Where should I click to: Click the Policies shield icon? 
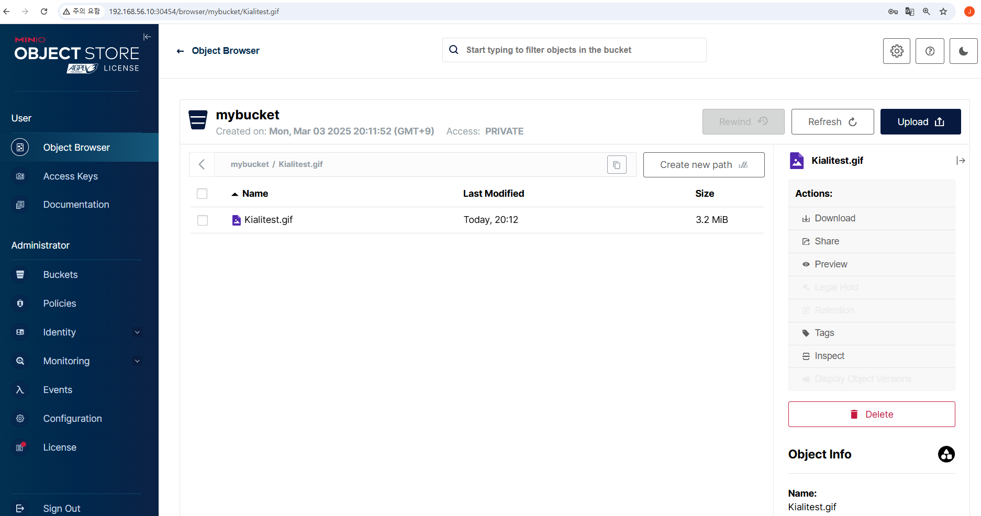20,304
